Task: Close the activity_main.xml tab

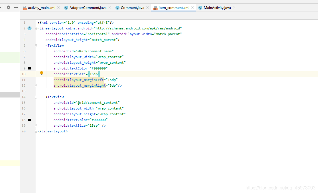Action: coord(58,7)
